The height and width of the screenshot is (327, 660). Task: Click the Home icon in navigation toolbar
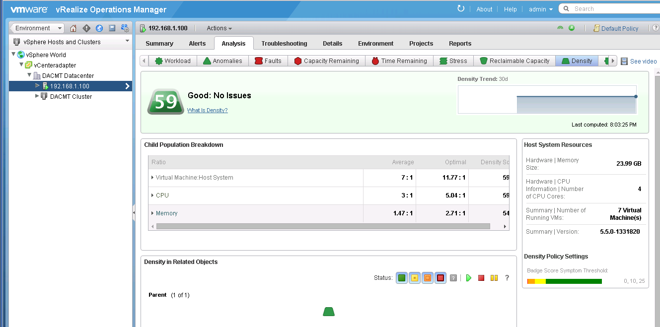(73, 28)
